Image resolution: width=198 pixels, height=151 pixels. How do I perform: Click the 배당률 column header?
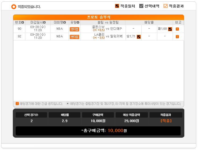[149, 22]
